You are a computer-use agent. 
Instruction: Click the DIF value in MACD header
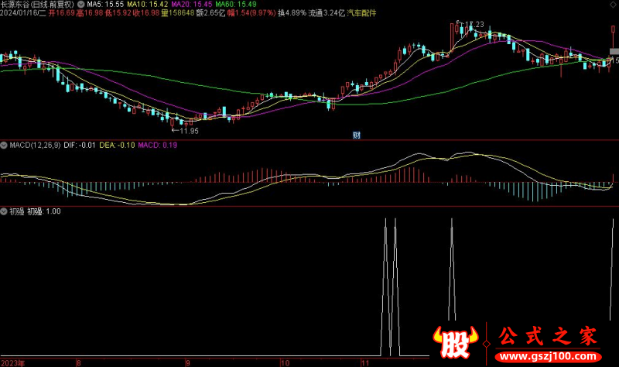coord(80,145)
